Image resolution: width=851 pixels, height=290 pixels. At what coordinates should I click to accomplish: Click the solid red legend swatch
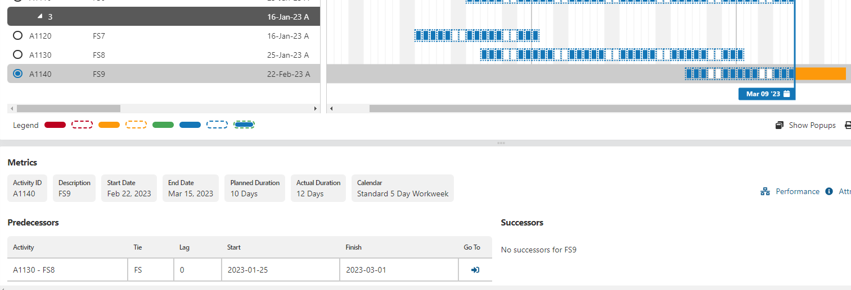coord(55,125)
